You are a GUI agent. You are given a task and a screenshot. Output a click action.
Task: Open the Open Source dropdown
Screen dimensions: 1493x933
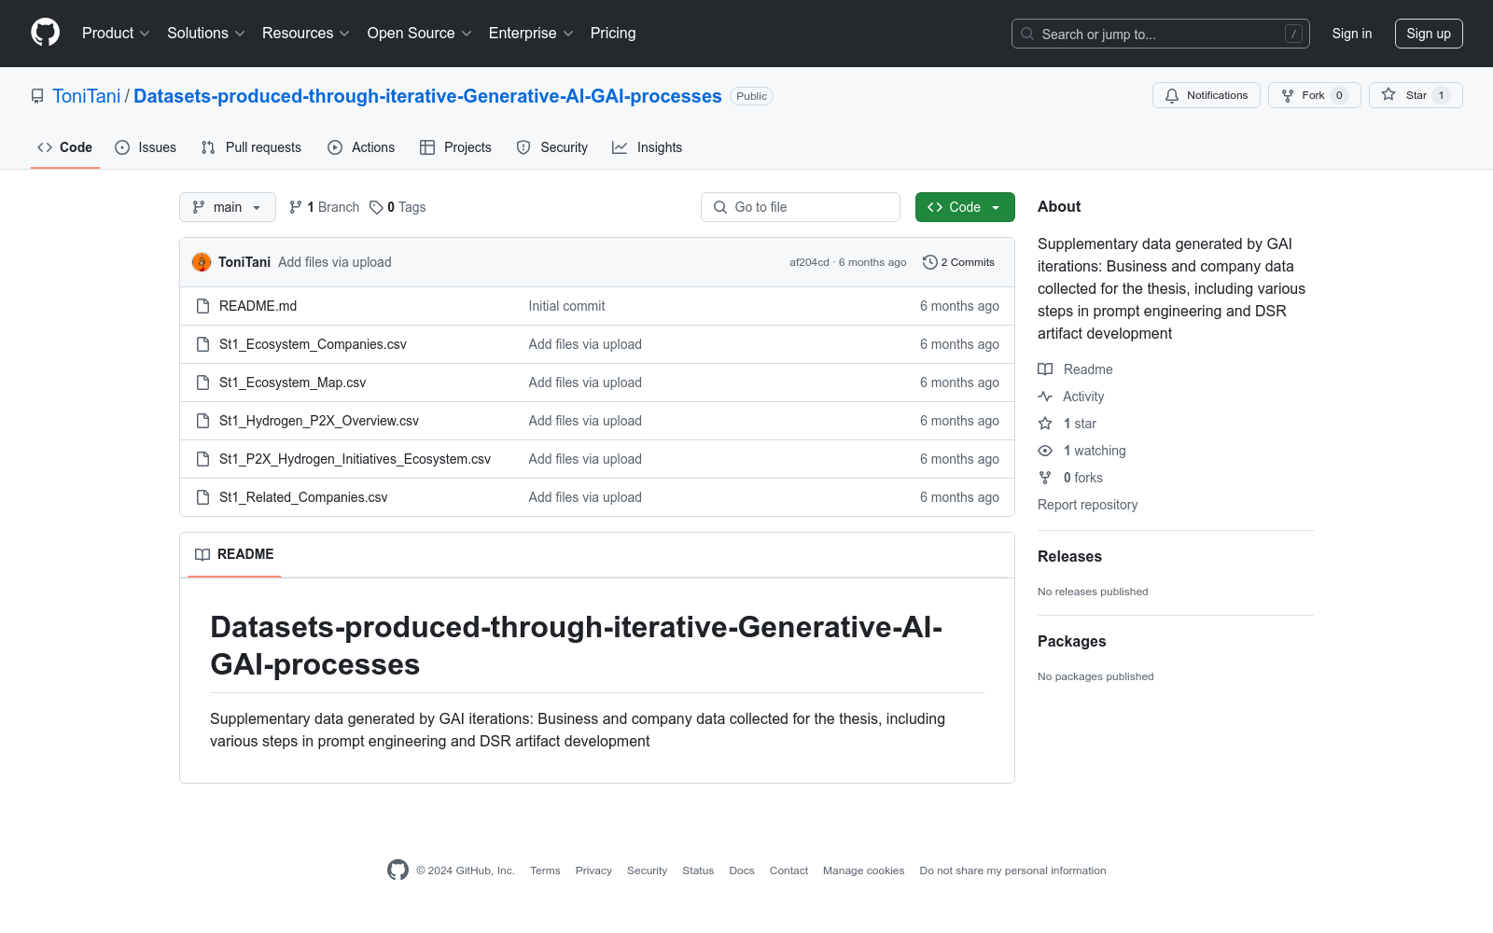point(420,33)
